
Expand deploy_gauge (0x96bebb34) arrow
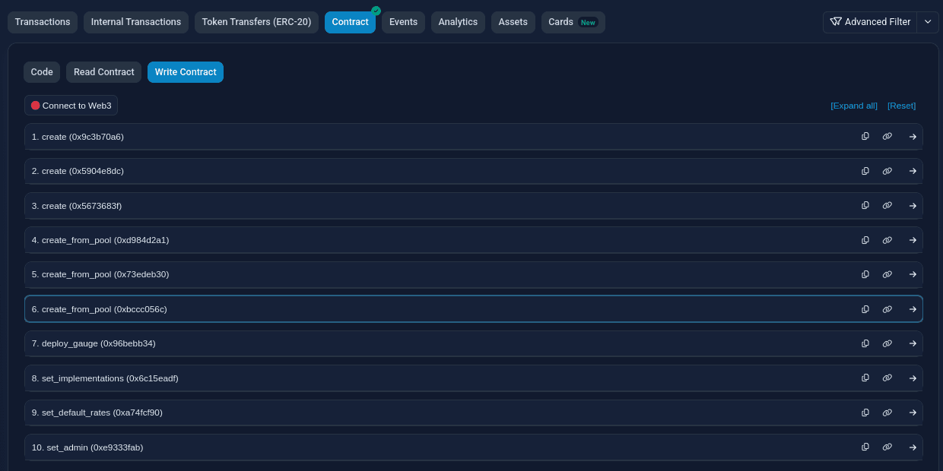coord(913,343)
